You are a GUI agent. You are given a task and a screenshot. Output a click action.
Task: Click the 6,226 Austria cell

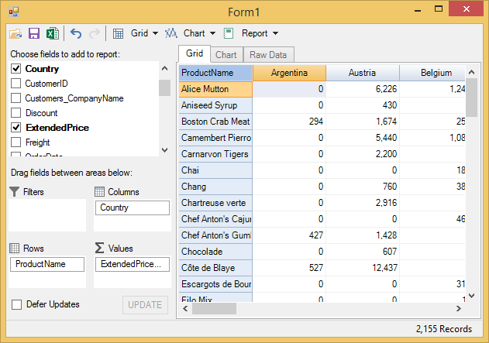click(363, 89)
